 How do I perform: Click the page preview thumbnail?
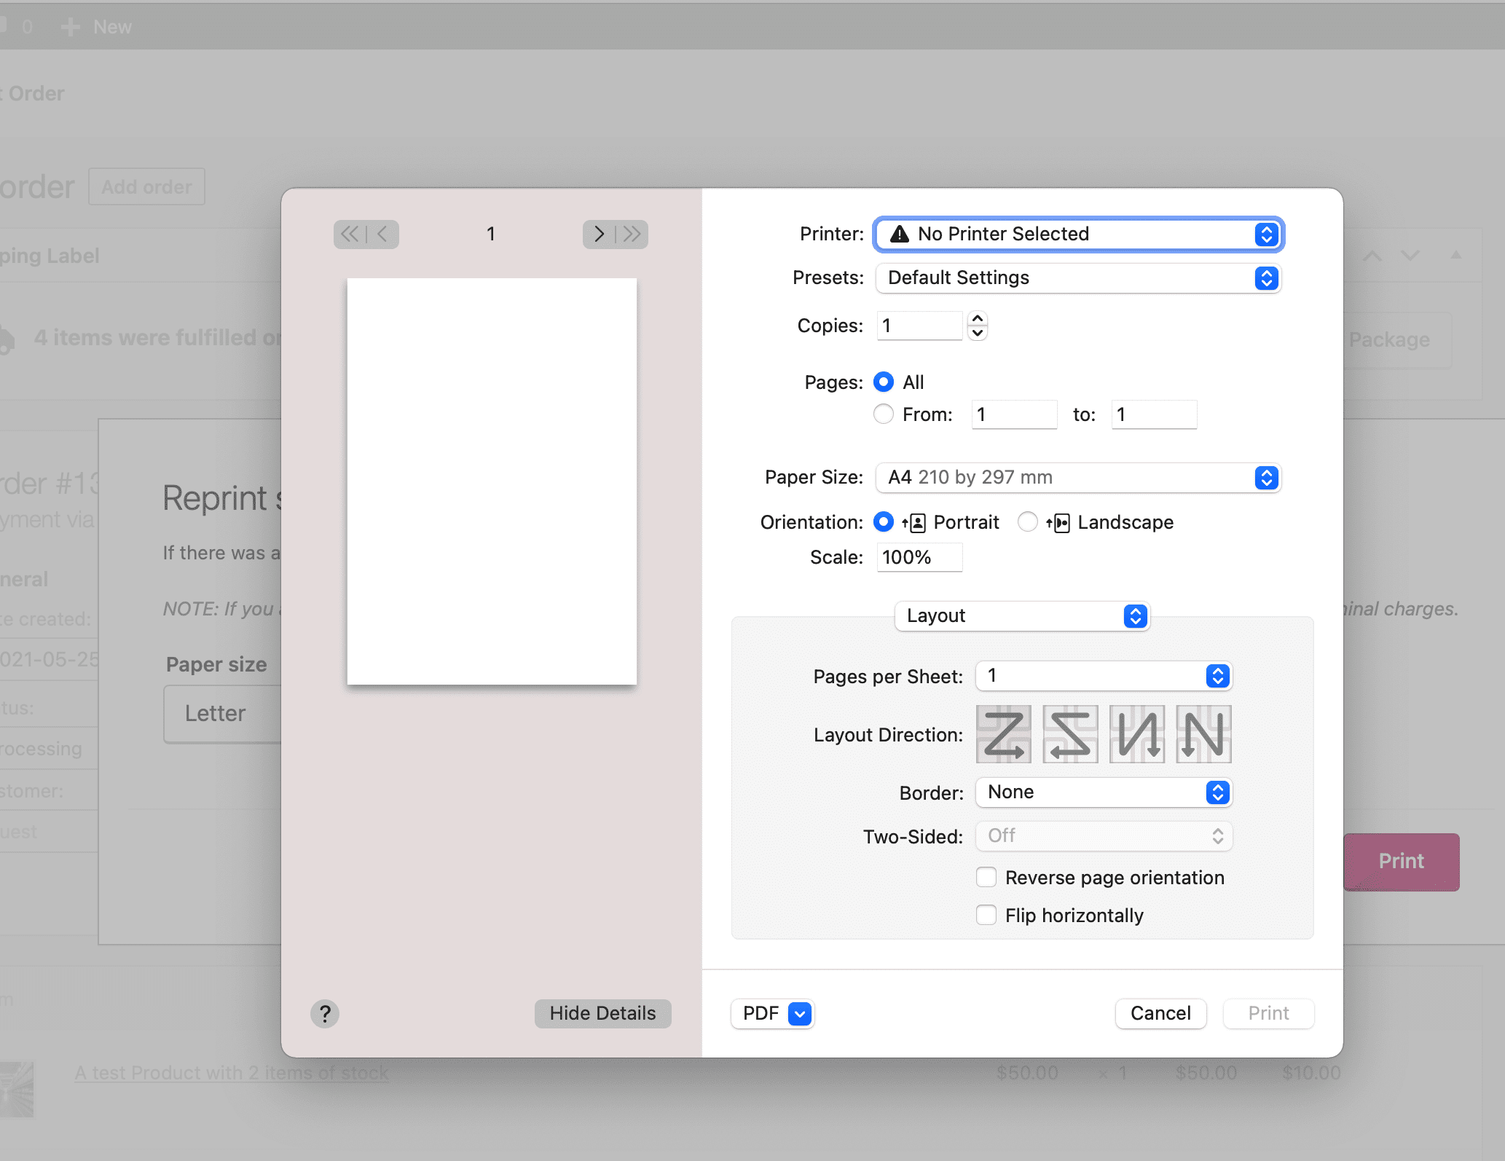492,481
